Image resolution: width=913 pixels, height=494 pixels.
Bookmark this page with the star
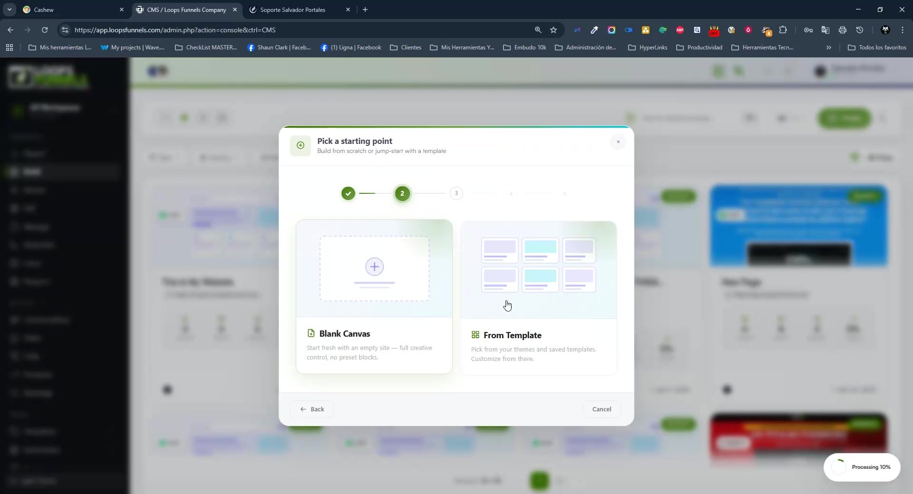(554, 30)
